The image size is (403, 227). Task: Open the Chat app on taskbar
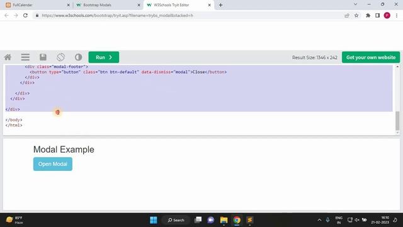pyautogui.click(x=211, y=220)
